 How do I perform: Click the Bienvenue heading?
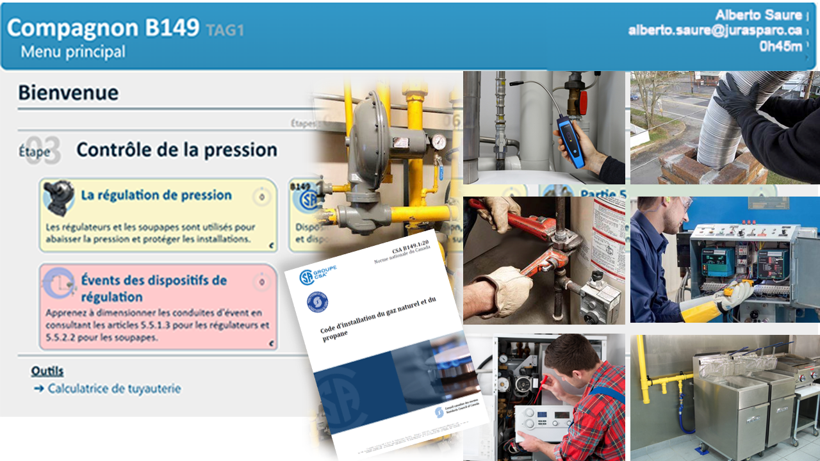(x=68, y=93)
